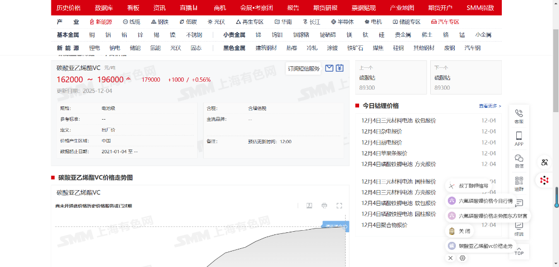
Task: Open 长江 section
Action: (x=311, y=22)
